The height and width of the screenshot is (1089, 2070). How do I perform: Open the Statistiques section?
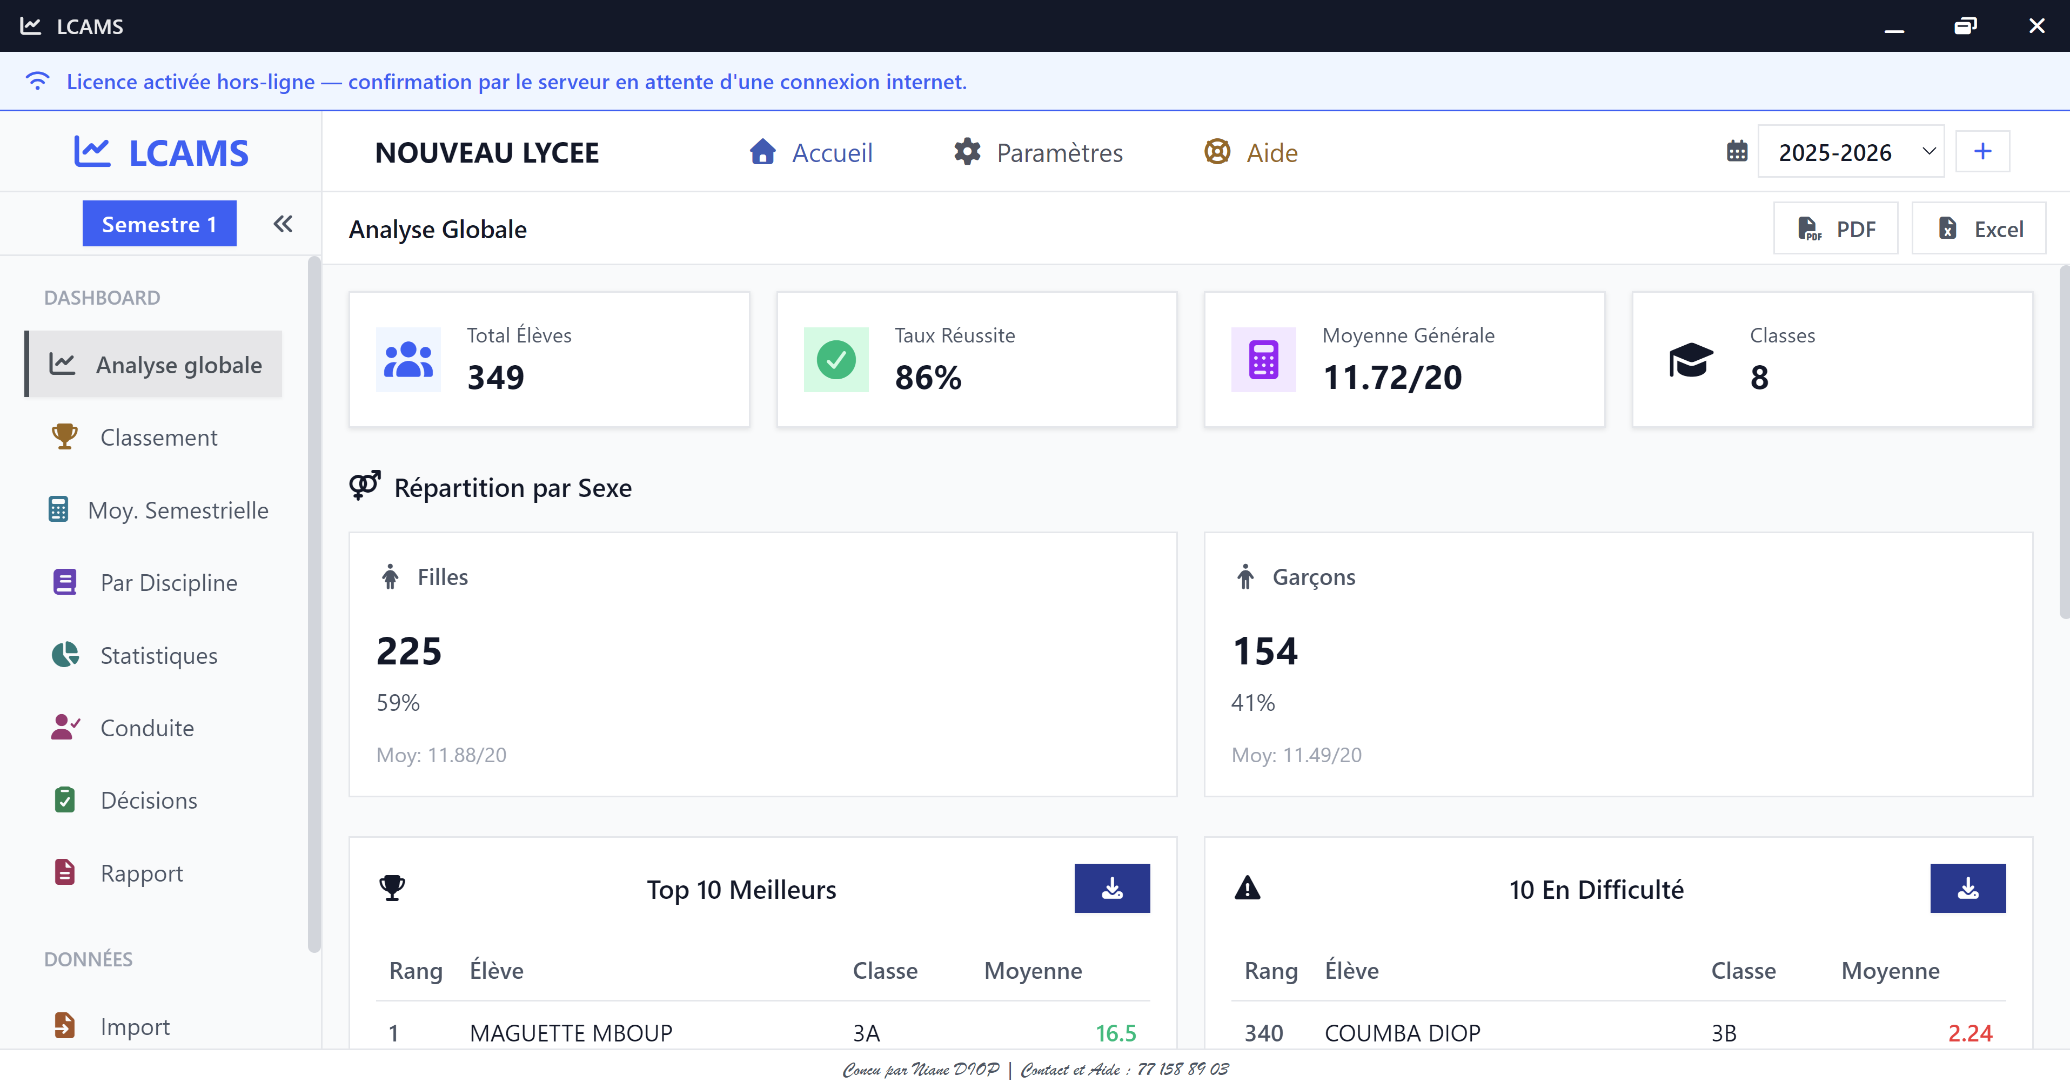click(153, 655)
